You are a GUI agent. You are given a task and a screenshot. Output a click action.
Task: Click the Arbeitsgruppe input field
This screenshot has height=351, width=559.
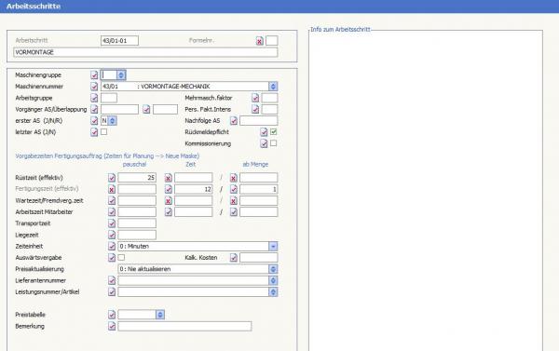(109, 98)
